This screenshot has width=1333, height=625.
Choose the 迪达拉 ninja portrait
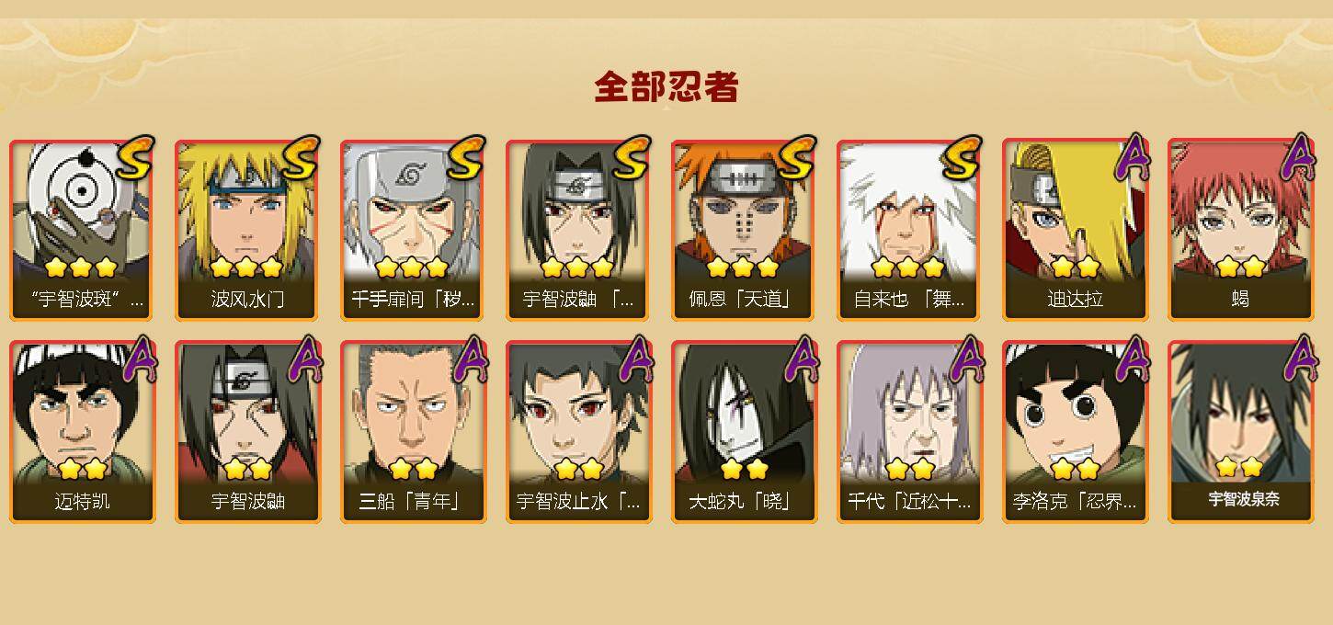[1075, 230]
